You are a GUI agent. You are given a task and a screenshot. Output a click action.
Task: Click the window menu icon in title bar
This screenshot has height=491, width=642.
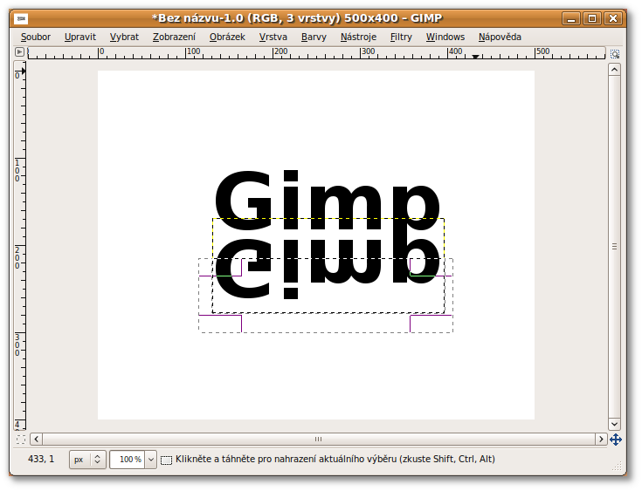pyautogui.click(x=21, y=18)
